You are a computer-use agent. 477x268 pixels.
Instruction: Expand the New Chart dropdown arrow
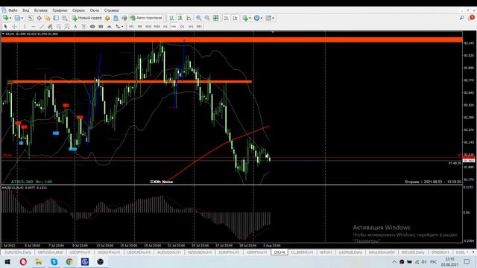[10, 18]
